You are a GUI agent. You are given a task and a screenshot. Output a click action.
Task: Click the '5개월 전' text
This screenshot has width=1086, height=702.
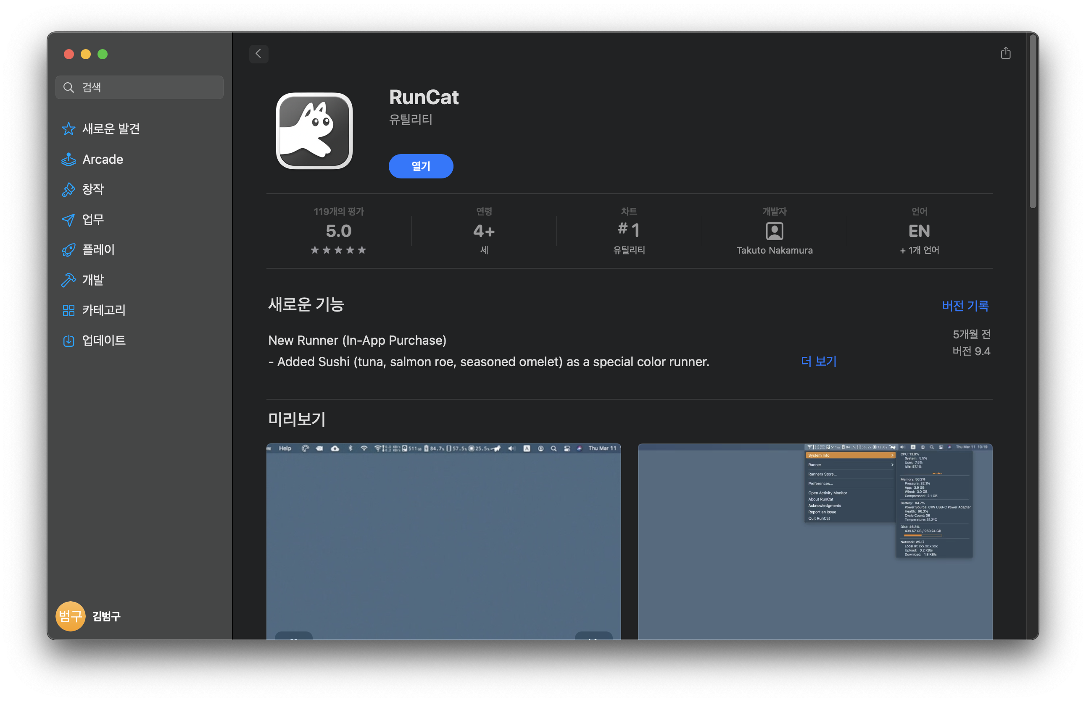[x=971, y=335]
